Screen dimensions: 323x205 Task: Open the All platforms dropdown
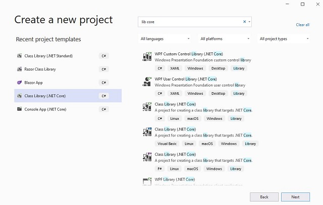pos(225,39)
